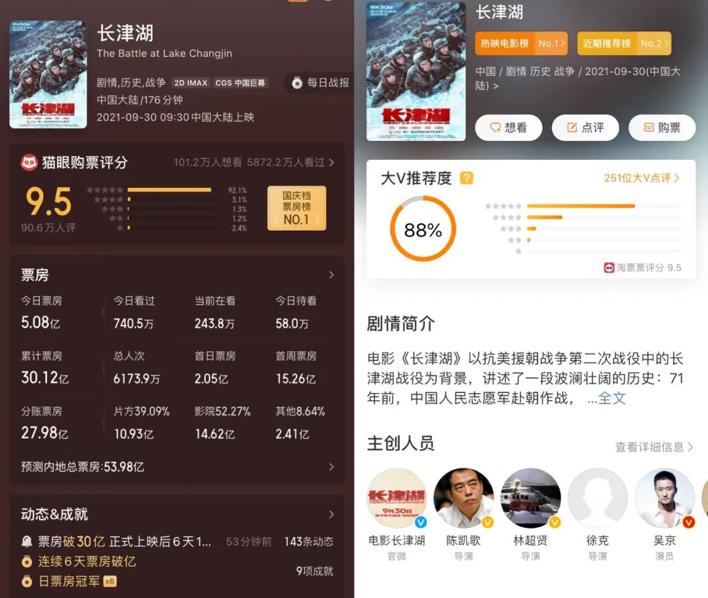This screenshot has height=598, width=708.
Task: Open the 热映电影榜 No.1 ranking tab
Action: tap(522, 43)
